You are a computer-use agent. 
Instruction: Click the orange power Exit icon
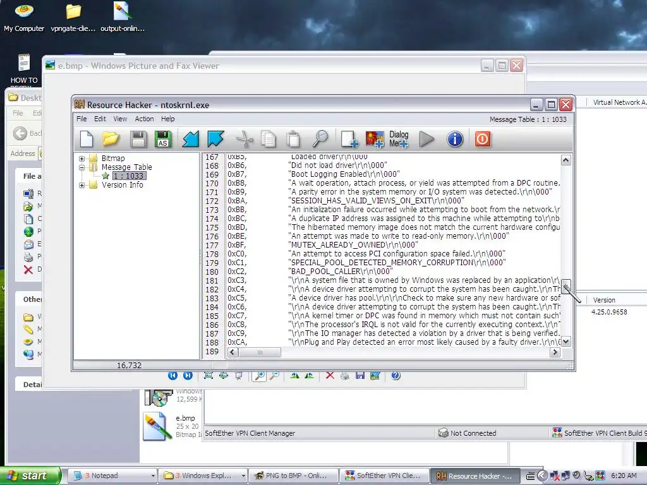[482, 139]
